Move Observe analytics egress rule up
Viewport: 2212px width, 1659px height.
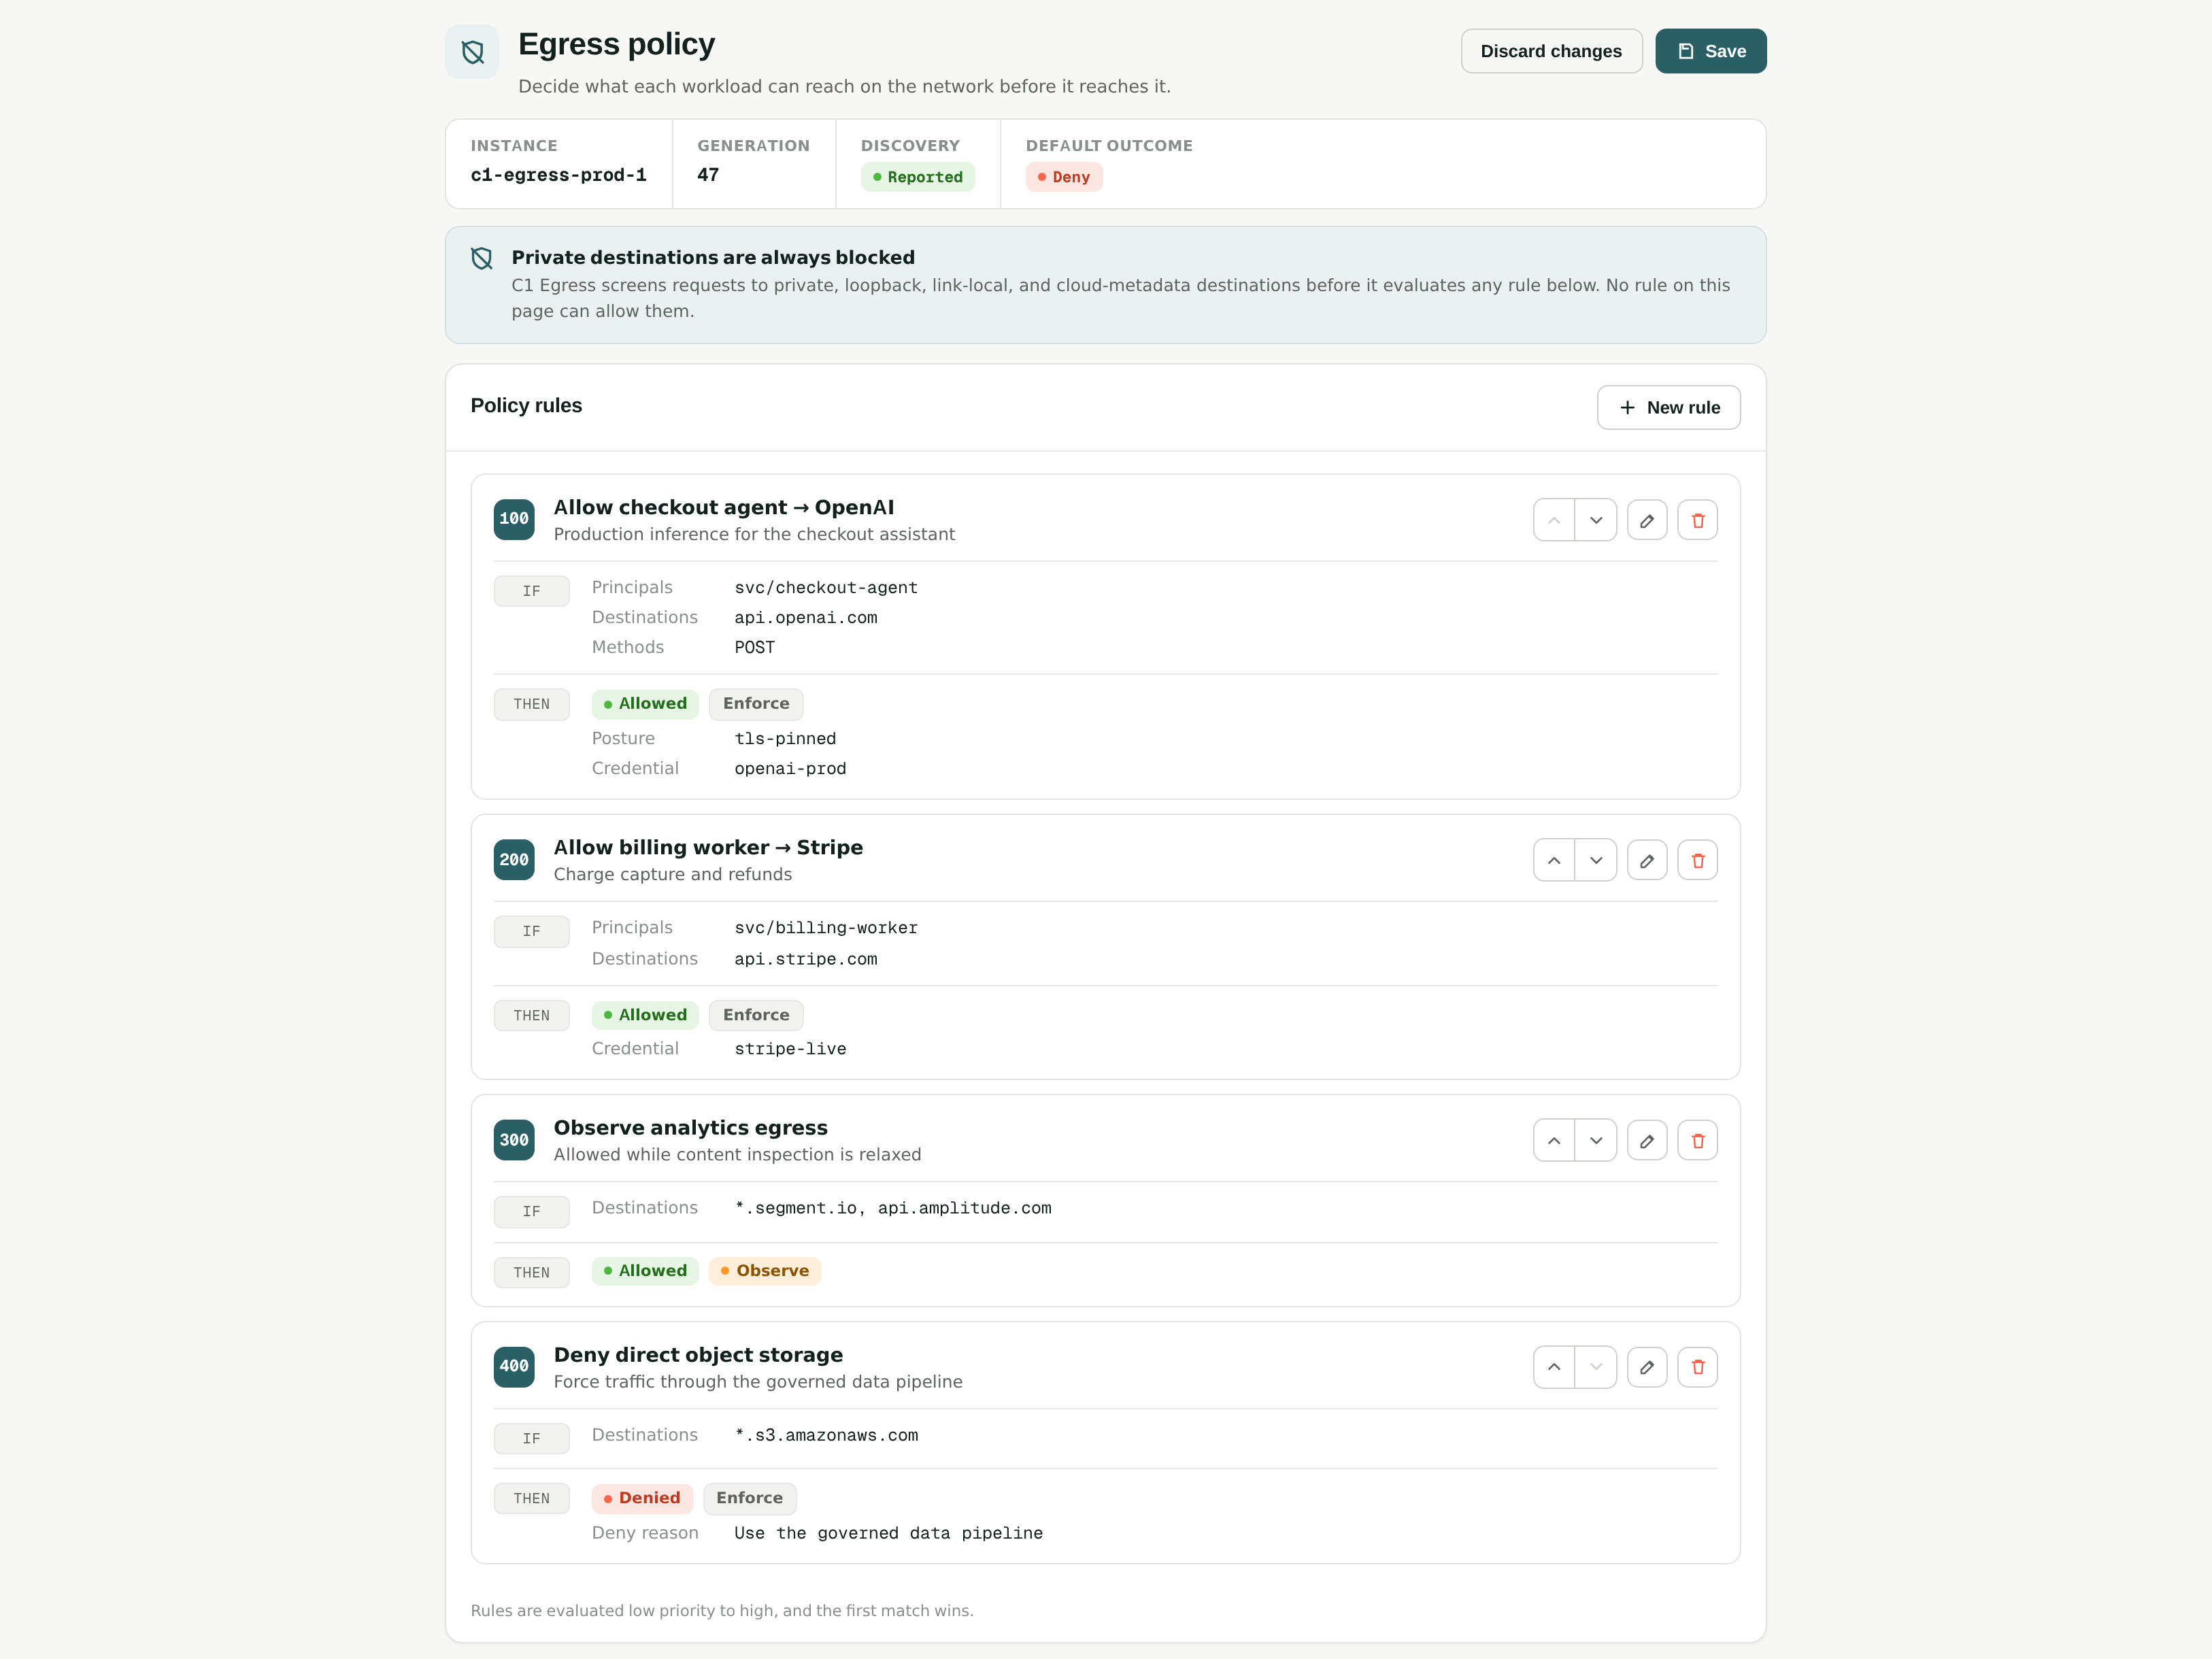point(1554,1140)
